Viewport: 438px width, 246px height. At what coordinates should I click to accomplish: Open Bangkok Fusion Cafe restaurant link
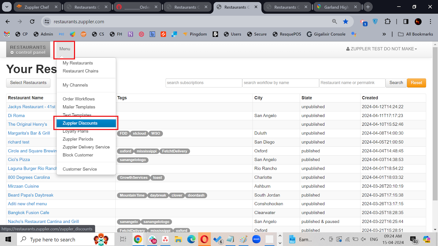[x=28, y=213]
